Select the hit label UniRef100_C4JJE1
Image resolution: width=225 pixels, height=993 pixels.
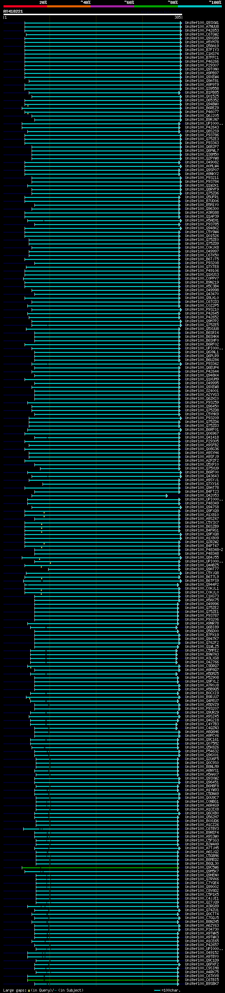[202, 898]
